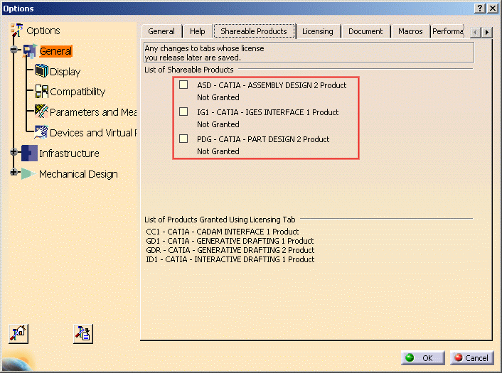This screenshot has width=502, height=373.
Task: Click the Cancel button
Action: tap(472, 357)
